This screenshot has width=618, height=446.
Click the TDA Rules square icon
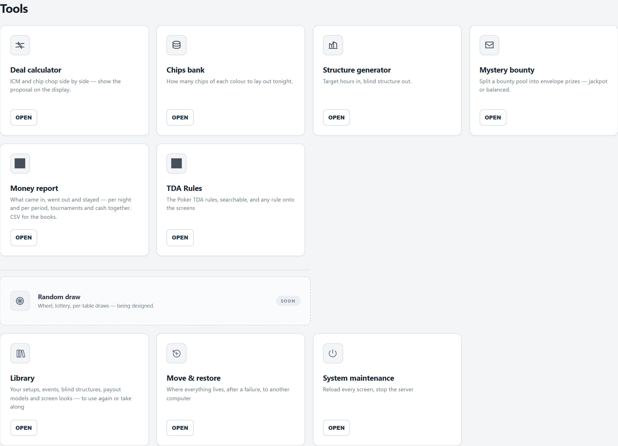[x=176, y=164]
